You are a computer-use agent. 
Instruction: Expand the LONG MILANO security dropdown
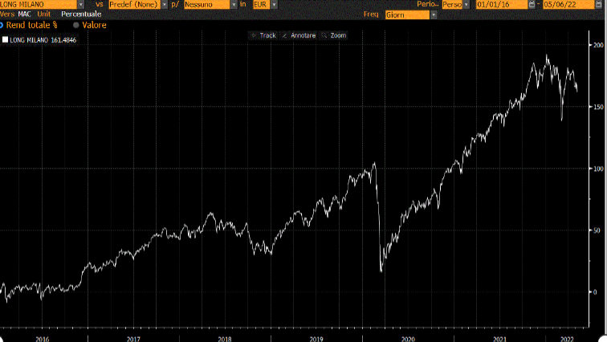point(80,5)
